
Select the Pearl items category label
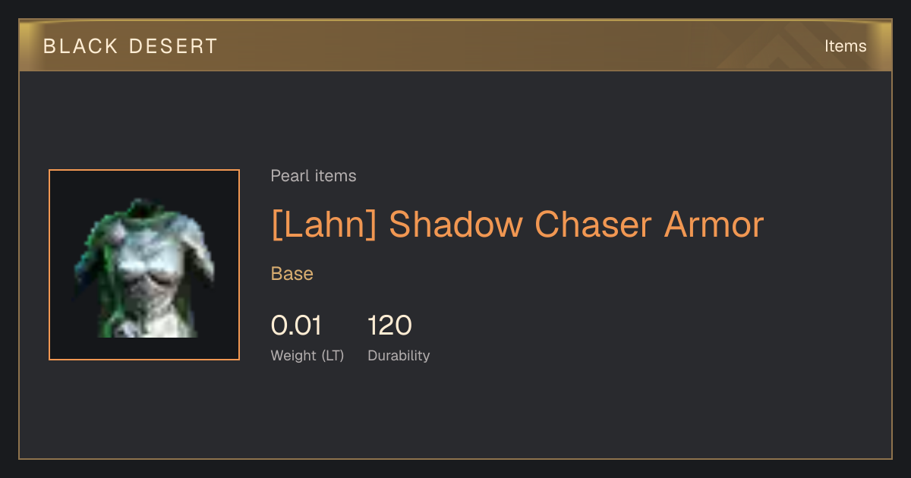314,176
